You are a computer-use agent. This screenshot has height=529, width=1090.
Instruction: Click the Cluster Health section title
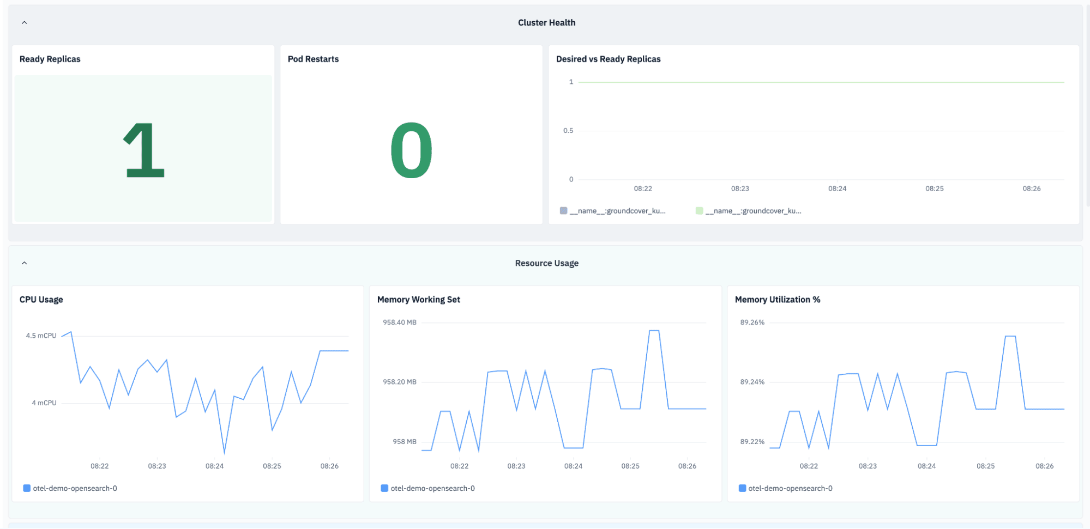(546, 22)
